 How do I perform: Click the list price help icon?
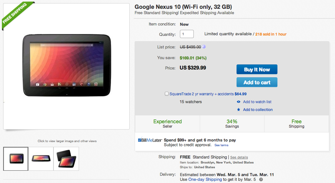tap(204, 47)
